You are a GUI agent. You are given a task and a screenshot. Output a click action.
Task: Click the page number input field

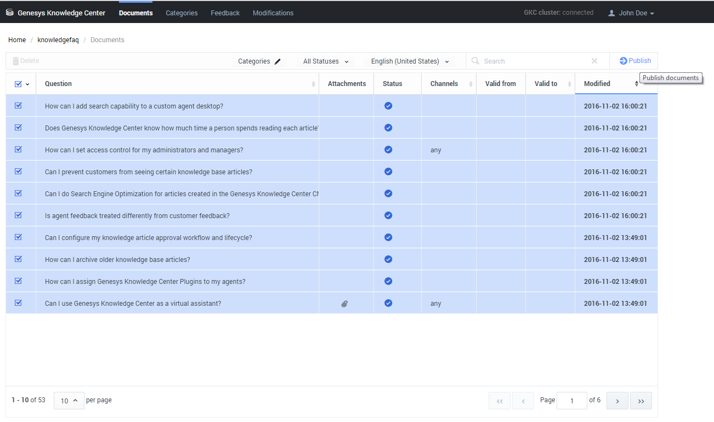[x=571, y=401]
